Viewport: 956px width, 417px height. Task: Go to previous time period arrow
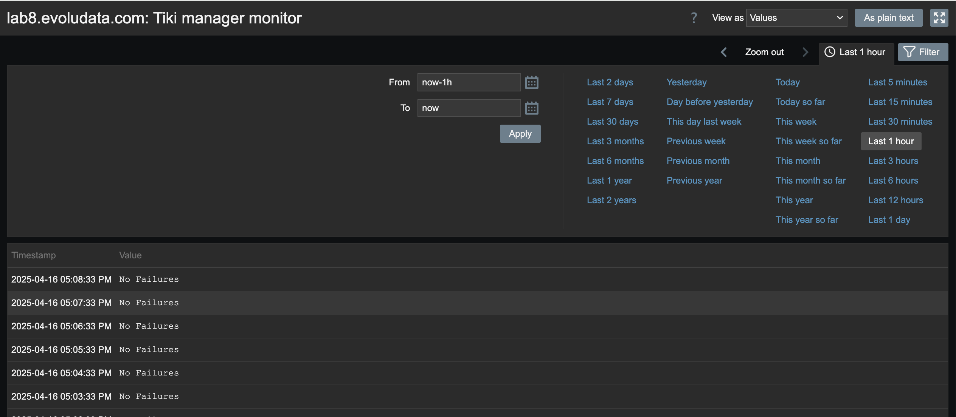pyautogui.click(x=724, y=52)
